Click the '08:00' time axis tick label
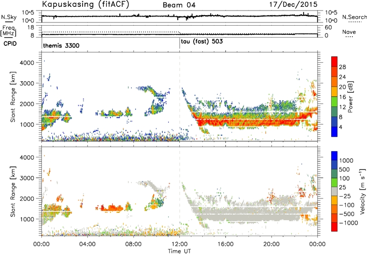The height and width of the screenshot is (254, 367). [133, 244]
